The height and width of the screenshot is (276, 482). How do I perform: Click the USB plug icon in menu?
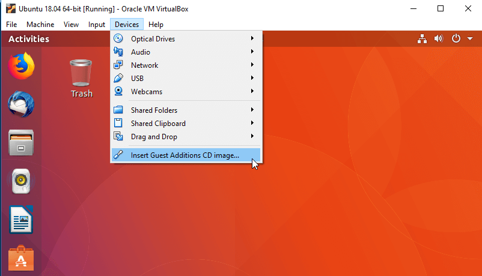118,78
